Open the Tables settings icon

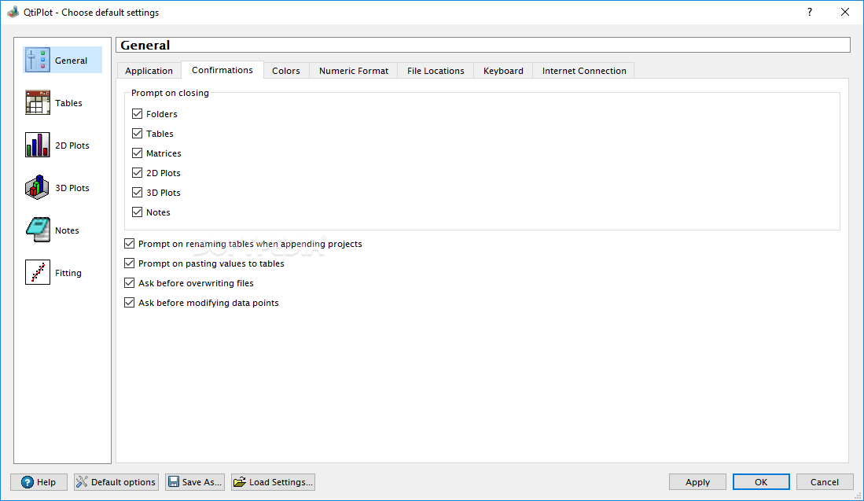pos(38,102)
